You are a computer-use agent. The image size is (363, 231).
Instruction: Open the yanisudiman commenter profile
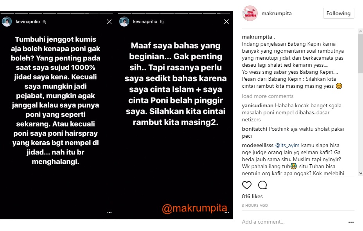pyautogui.click(x=257, y=106)
